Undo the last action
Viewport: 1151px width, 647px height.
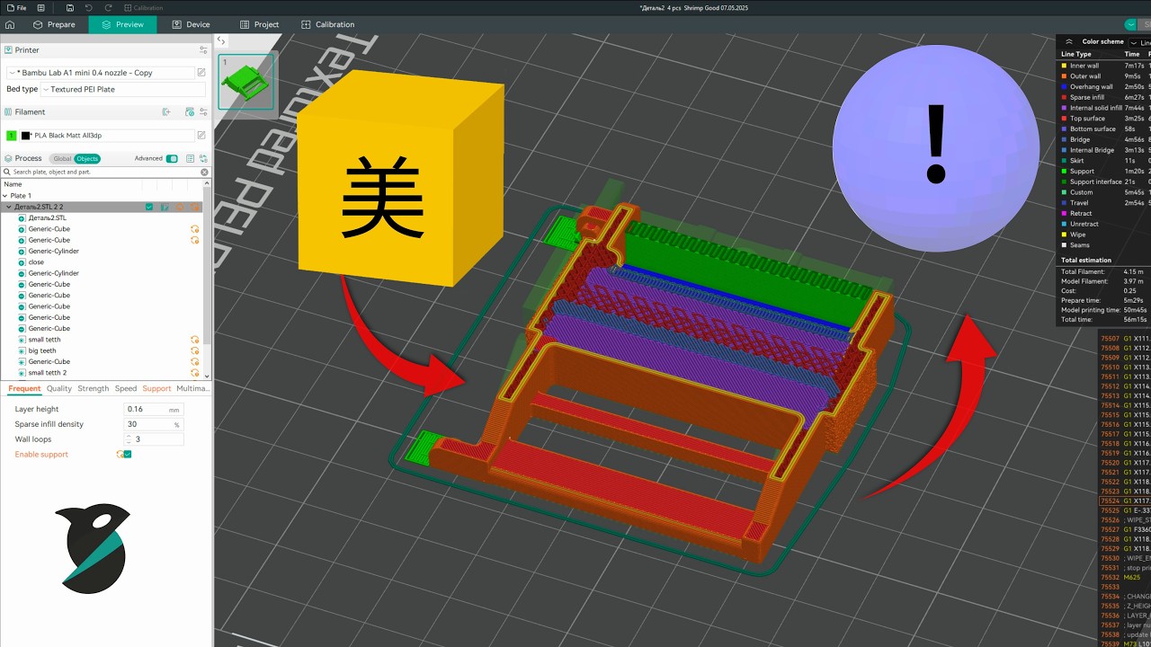88,8
